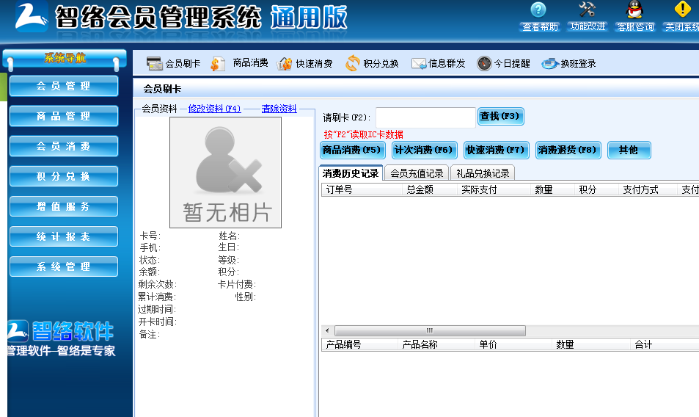Click the 关闭系统 warning icon
The width and height of the screenshot is (699, 417).
(x=682, y=10)
